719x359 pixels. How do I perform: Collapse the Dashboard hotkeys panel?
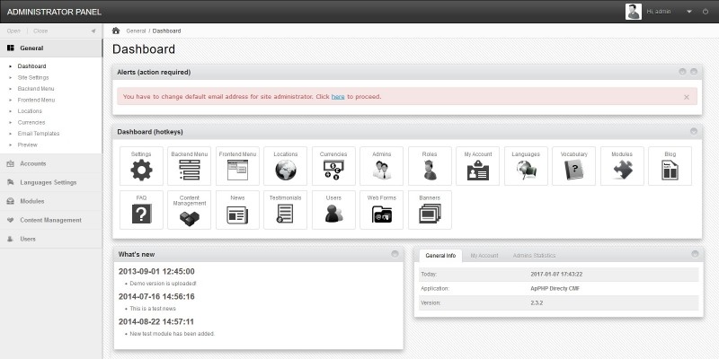pyautogui.click(x=694, y=131)
